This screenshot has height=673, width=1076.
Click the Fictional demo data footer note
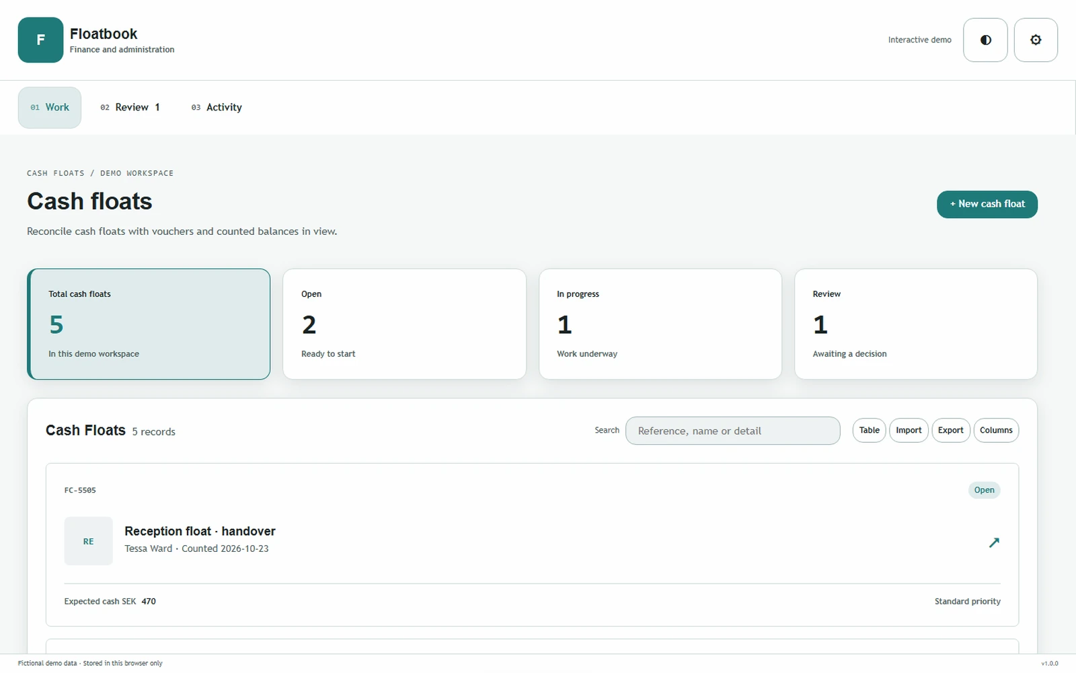(x=90, y=664)
